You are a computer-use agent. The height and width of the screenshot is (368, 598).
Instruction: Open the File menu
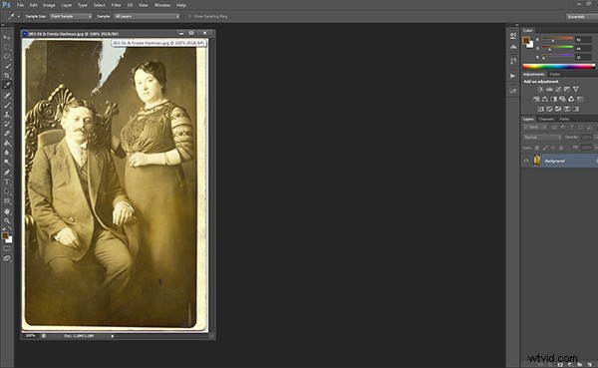(x=20, y=5)
